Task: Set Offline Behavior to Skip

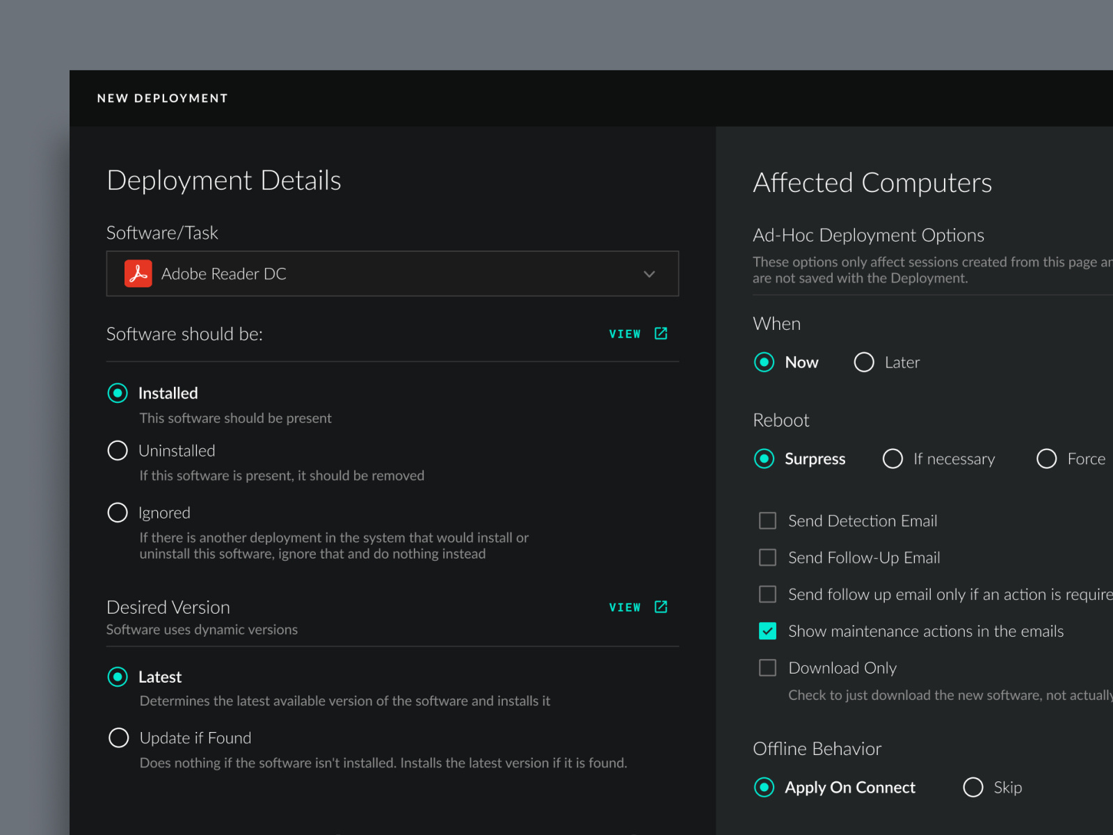Action: click(972, 787)
